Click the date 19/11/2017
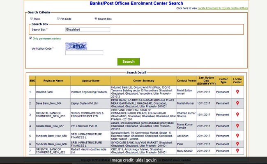The width and height of the screenshot is (267, 164). (203, 115)
